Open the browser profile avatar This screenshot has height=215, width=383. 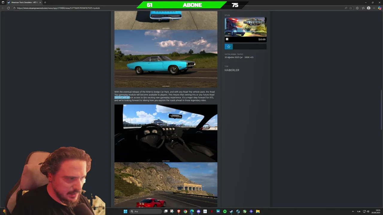click(369, 8)
